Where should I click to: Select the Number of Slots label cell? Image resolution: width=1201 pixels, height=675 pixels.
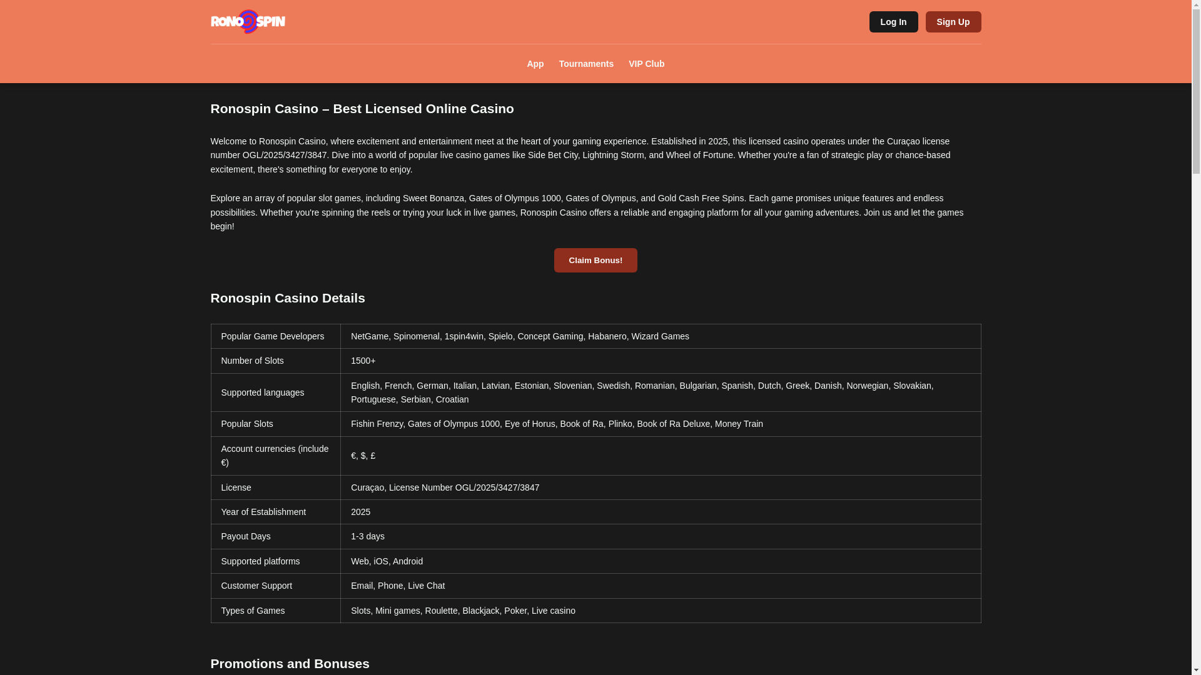click(276, 361)
